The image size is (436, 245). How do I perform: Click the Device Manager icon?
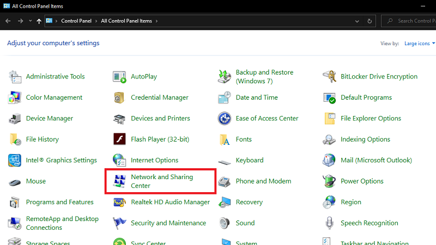pyautogui.click(x=15, y=119)
